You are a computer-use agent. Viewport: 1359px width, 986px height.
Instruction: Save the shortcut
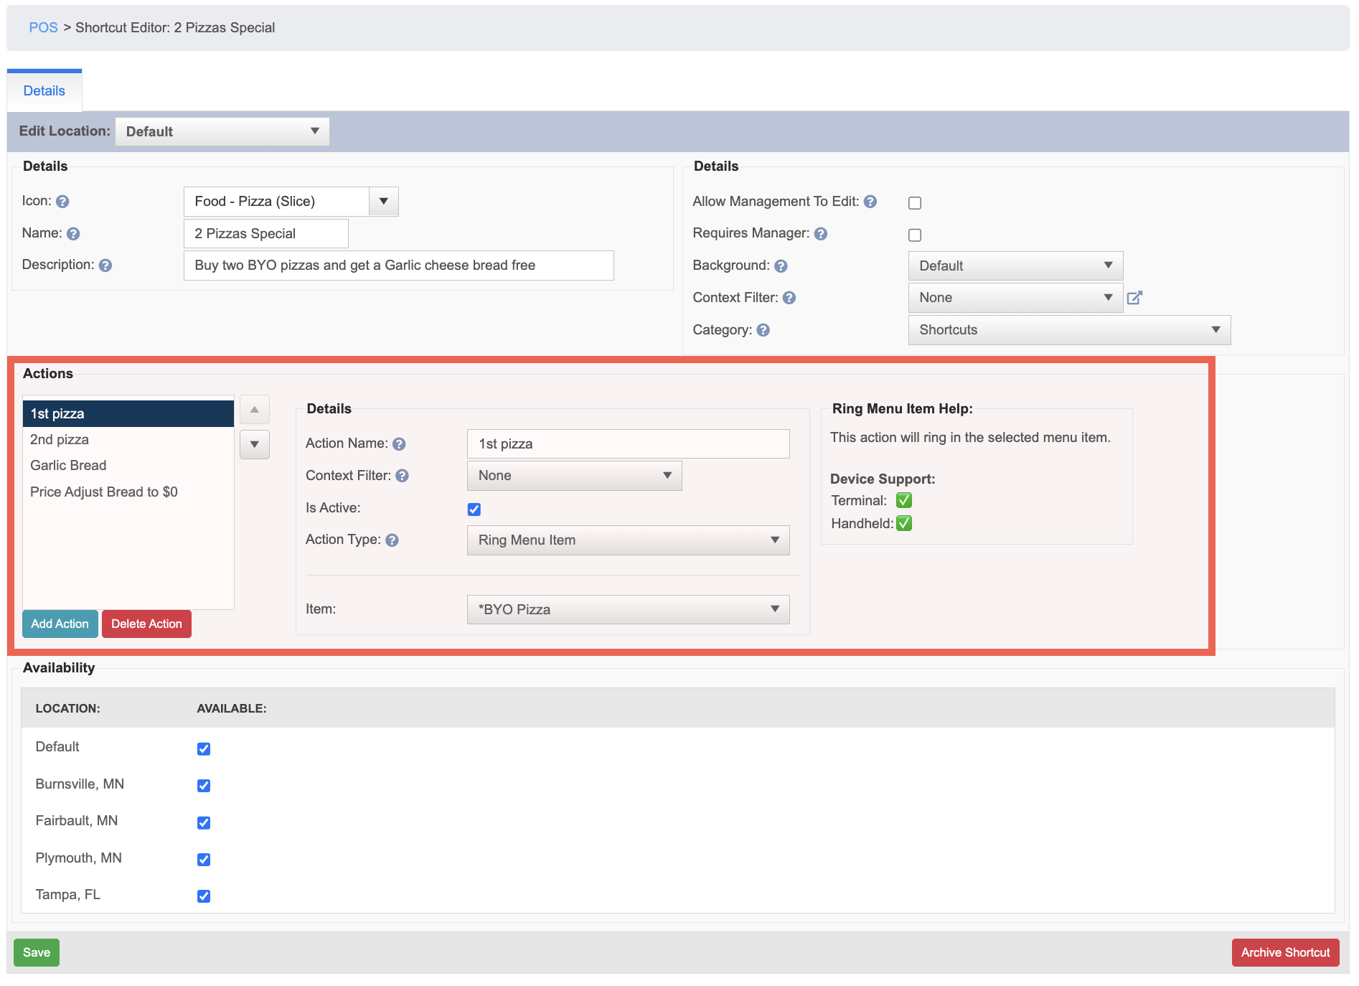37,953
